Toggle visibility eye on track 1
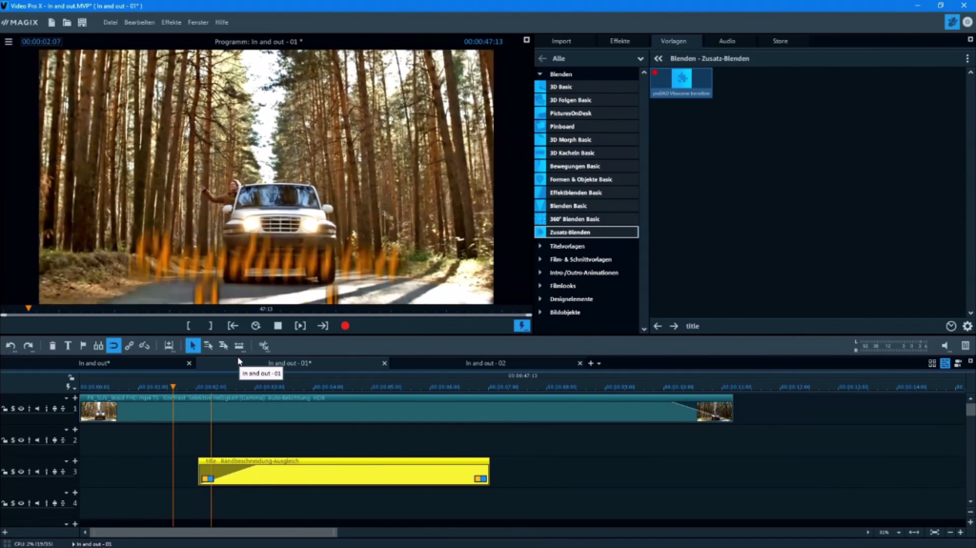The height and width of the screenshot is (548, 976). pyautogui.click(x=21, y=409)
